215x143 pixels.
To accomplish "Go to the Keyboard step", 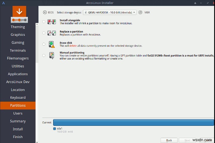I will coord(18,98).
